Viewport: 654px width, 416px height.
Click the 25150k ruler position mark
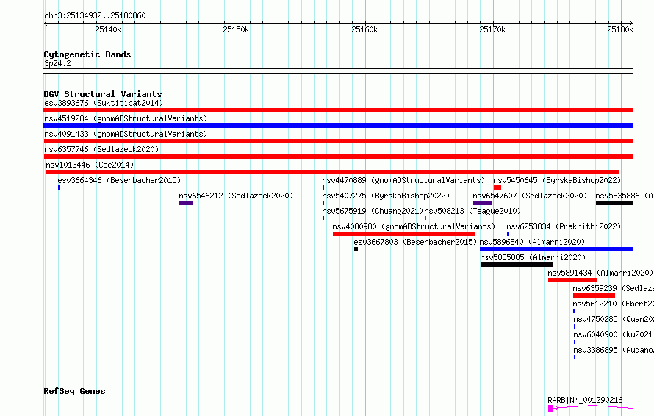(x=236, y=29)
